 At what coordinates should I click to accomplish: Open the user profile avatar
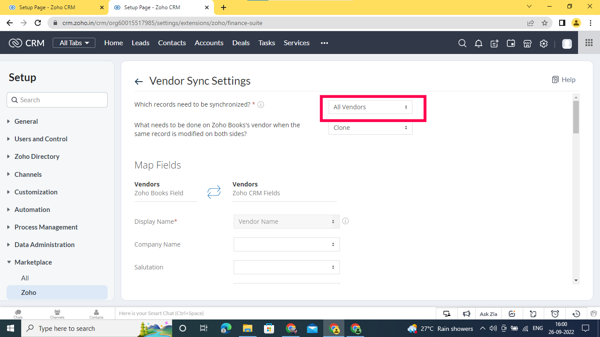pyautogui.click(x=567, y=43)
